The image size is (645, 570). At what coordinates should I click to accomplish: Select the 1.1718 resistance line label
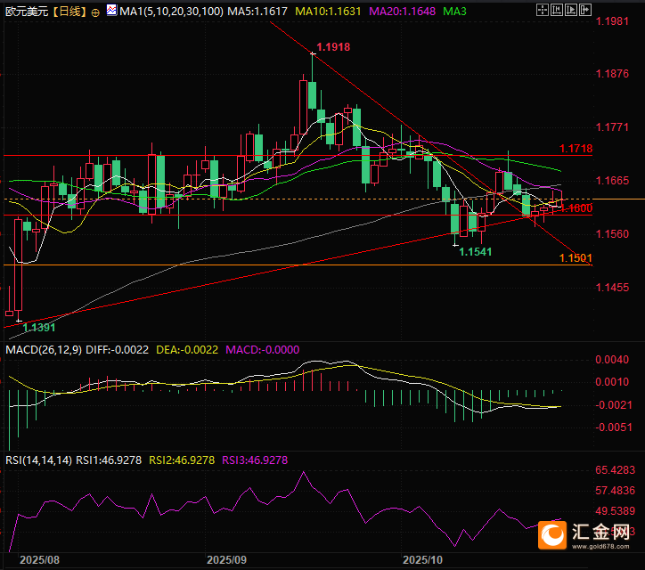pyautogui.click(x=576, y=149)
